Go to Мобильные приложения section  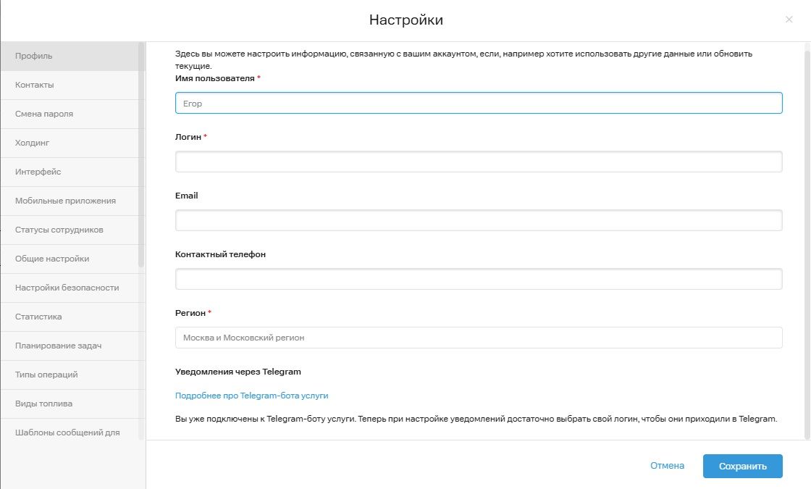point(65,201)
